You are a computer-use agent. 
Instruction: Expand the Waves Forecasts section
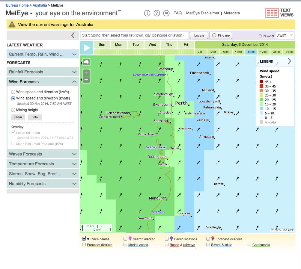(42, 154)
